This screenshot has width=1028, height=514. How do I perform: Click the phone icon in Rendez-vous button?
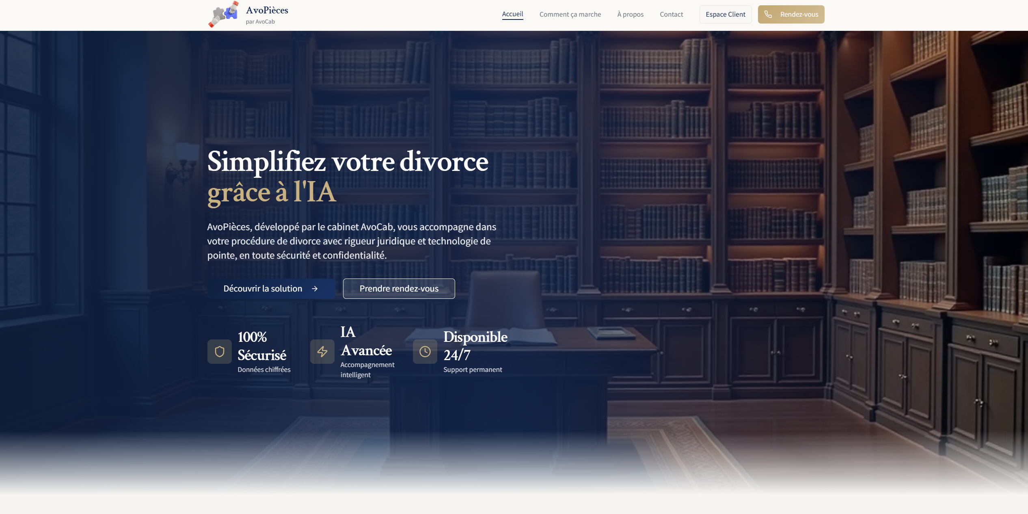pyautogui.click(x=768, y=14)
